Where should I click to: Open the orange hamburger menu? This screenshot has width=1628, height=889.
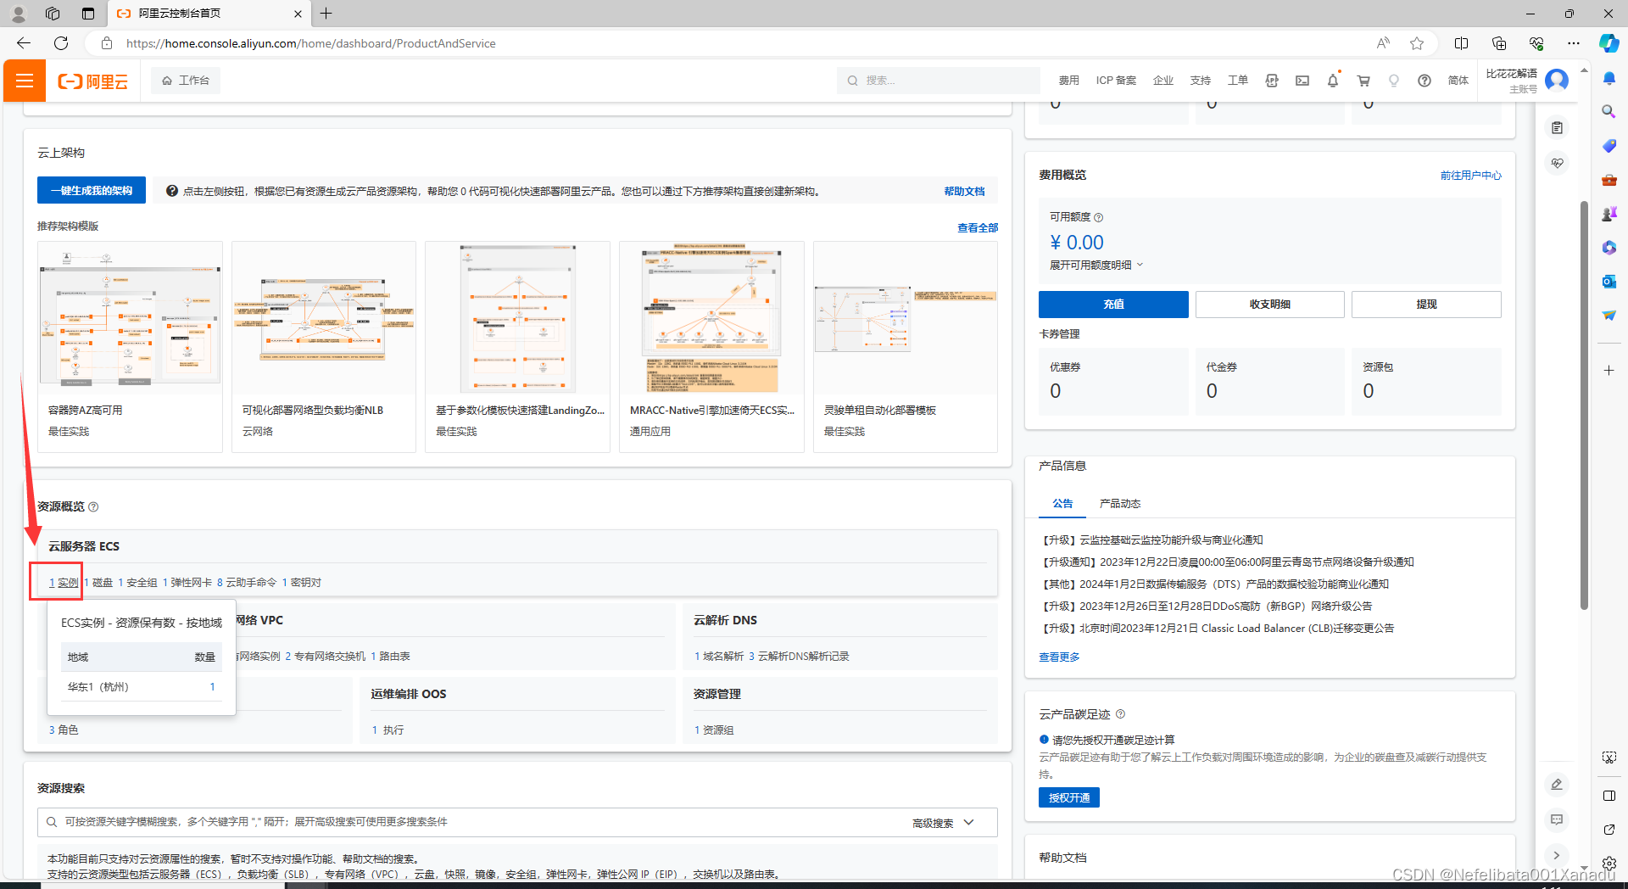pos(25,81)
